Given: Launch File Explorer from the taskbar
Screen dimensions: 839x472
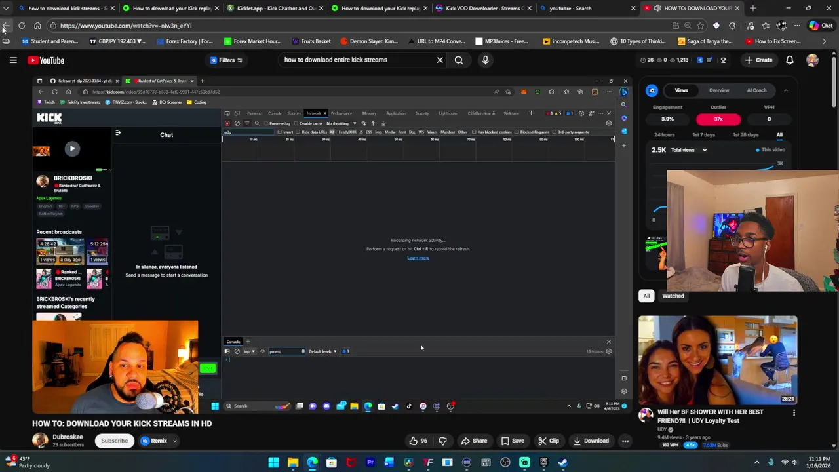Looking at the screenshot, I should coord(293,463).
